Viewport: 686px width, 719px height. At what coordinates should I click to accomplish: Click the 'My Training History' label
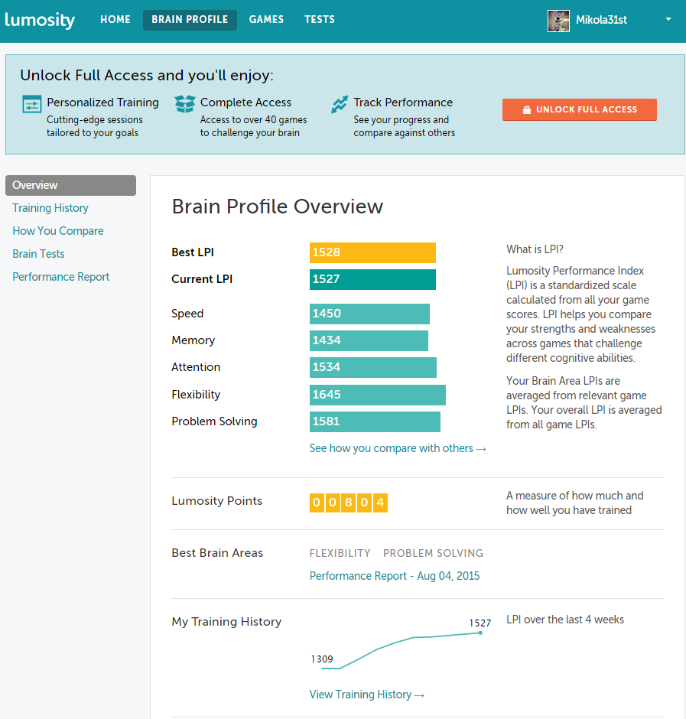[x=226, y=622]
